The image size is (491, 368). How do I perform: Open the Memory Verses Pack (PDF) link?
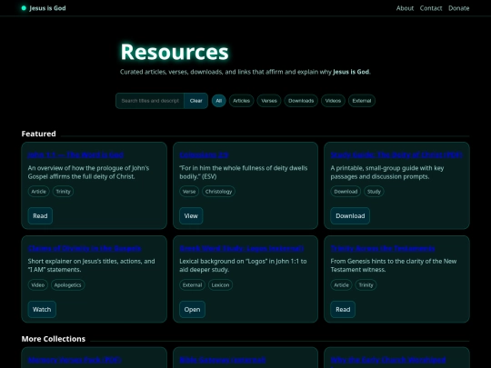click(x=75, y=360)
